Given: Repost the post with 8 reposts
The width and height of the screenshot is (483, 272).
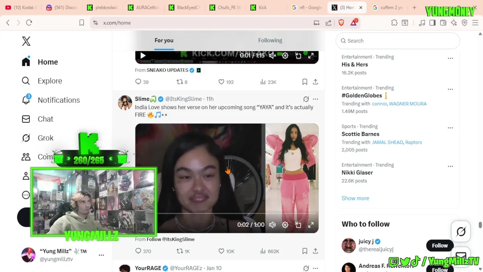Looking at the screenshot, I should click(x=182, y=82).
